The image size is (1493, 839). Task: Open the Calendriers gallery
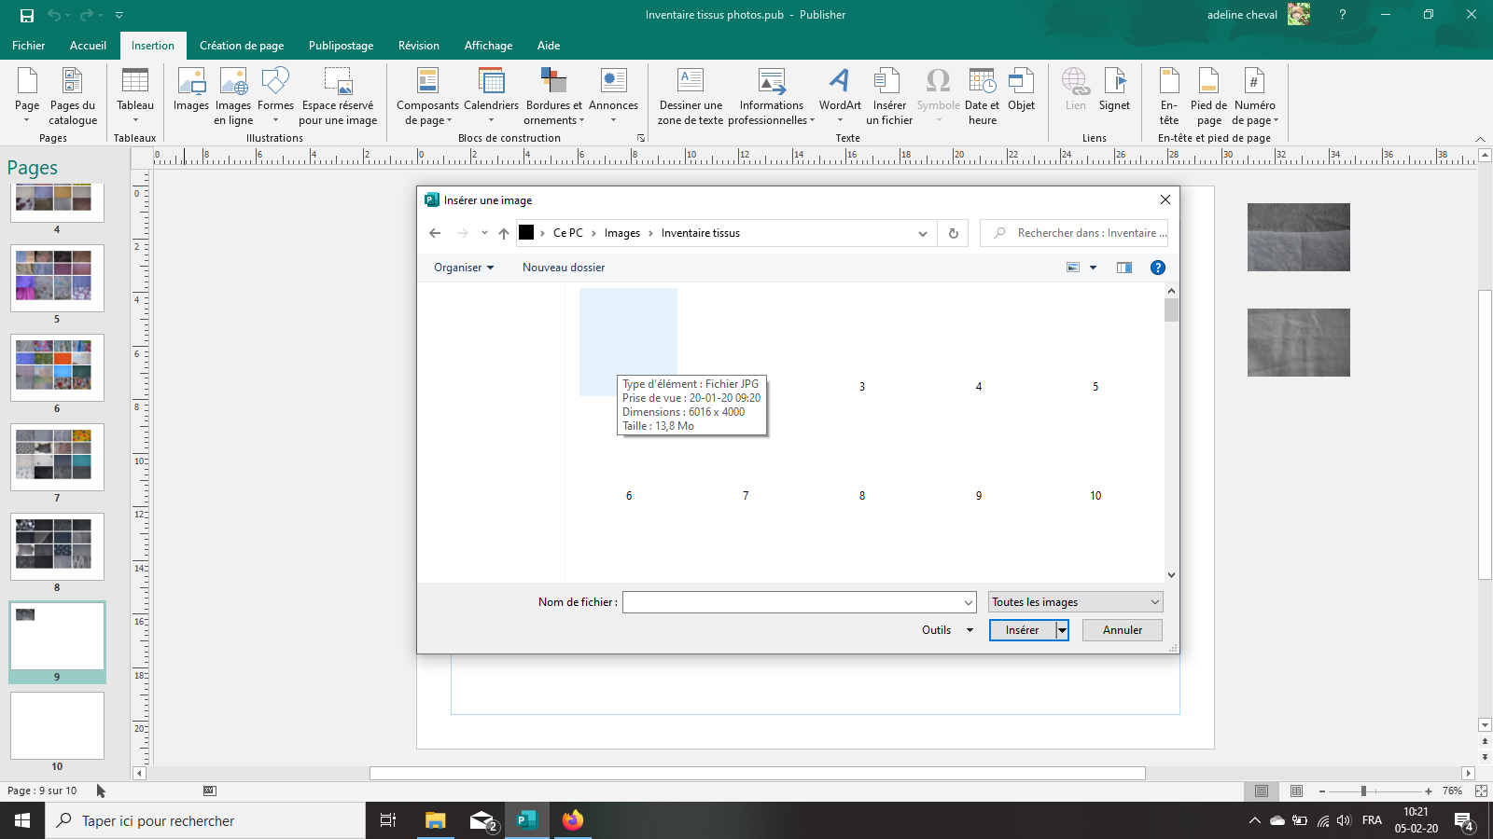point(491,95)
